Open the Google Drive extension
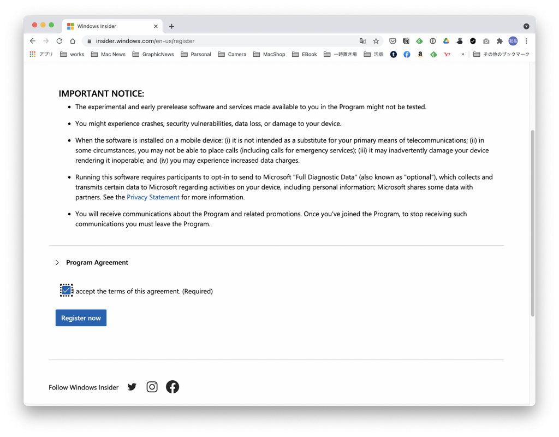Screen dimensions: 559x437 tap(446, 41)
